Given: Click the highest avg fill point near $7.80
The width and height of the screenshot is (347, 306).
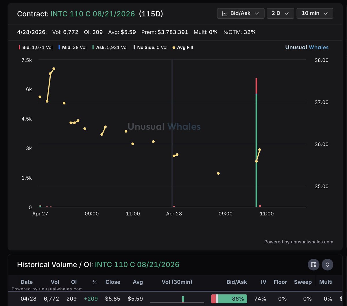Looking at the screenshot, I should coord(54,69).
